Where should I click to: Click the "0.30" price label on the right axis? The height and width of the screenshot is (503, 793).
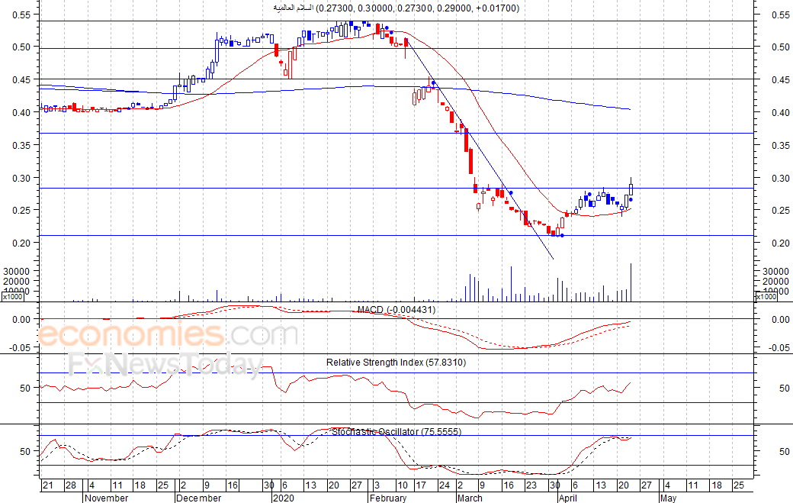[x=781, y=178]
